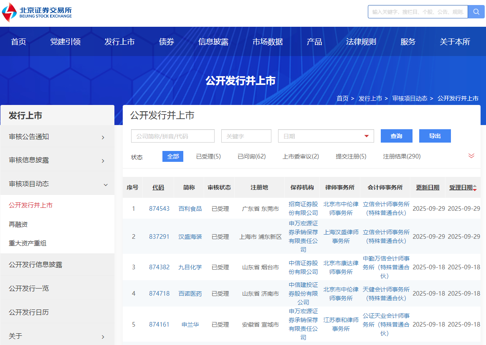Open stock code 874543 link

point(159,209)
